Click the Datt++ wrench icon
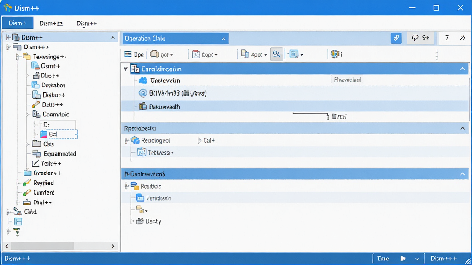This screenshot has width=472, height=265. pos(35,104)
